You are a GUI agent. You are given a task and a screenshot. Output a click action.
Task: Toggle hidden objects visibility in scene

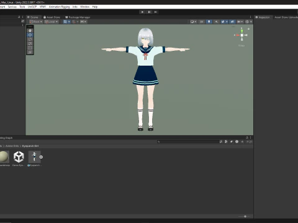tap(232, 22)
